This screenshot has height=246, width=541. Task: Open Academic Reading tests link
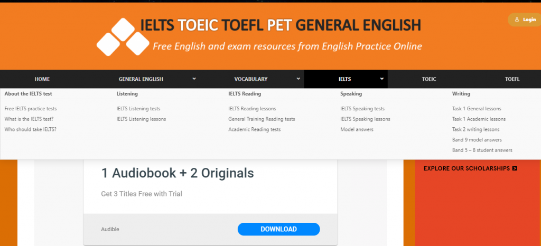(255, 129)
